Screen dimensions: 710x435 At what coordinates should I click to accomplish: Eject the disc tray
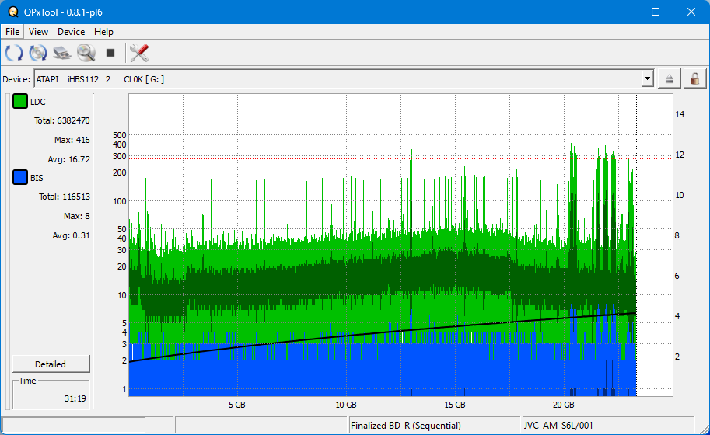(x=669, y=78)
